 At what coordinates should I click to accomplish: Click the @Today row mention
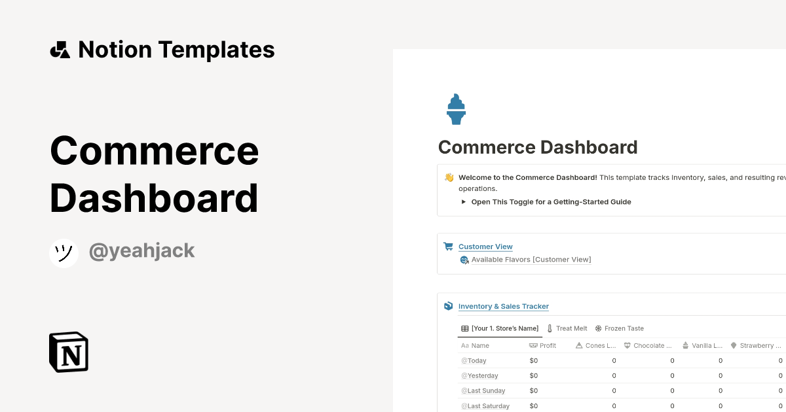(x=474, y=360)
